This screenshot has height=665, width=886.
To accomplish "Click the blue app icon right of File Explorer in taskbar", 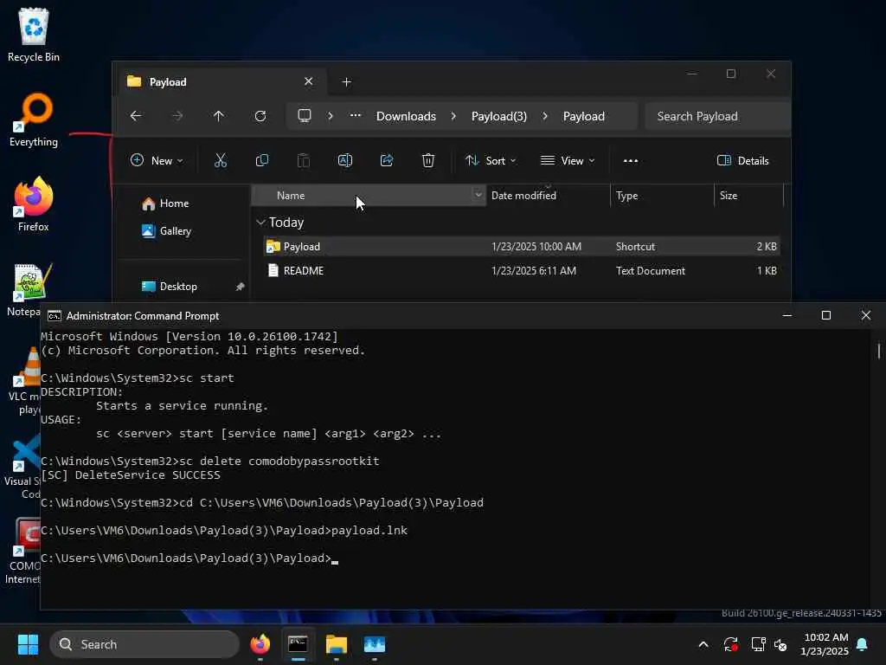I will click(374, 644).
